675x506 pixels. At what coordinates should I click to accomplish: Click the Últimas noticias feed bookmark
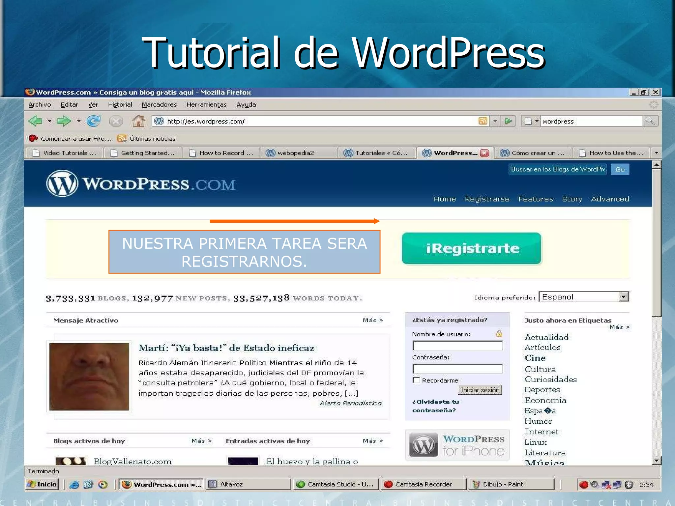click(x=147, y=139)
